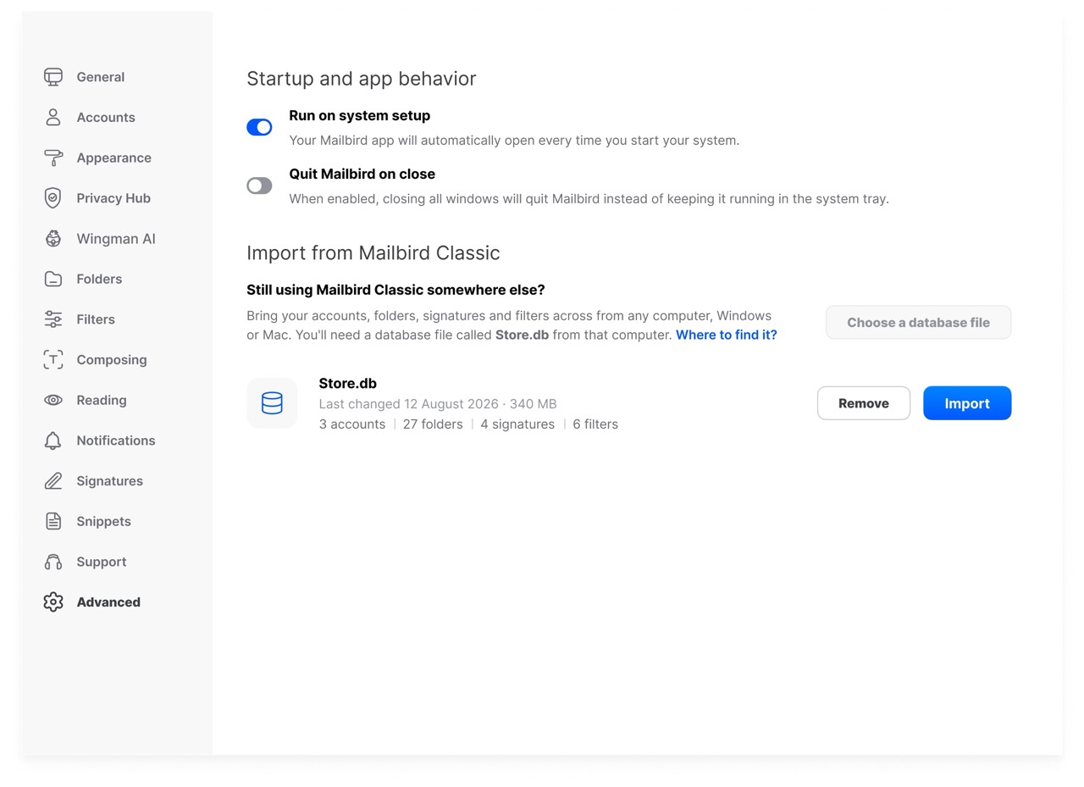Click the Signatures pen icon
This screenshot has height=787, width=1084.
pyautogui.click(x=53, y=481)
